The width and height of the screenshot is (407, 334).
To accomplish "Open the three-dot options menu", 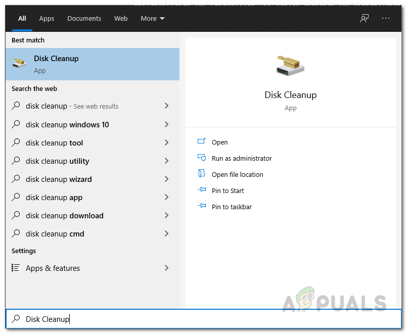I will click(x=386, y=18).
